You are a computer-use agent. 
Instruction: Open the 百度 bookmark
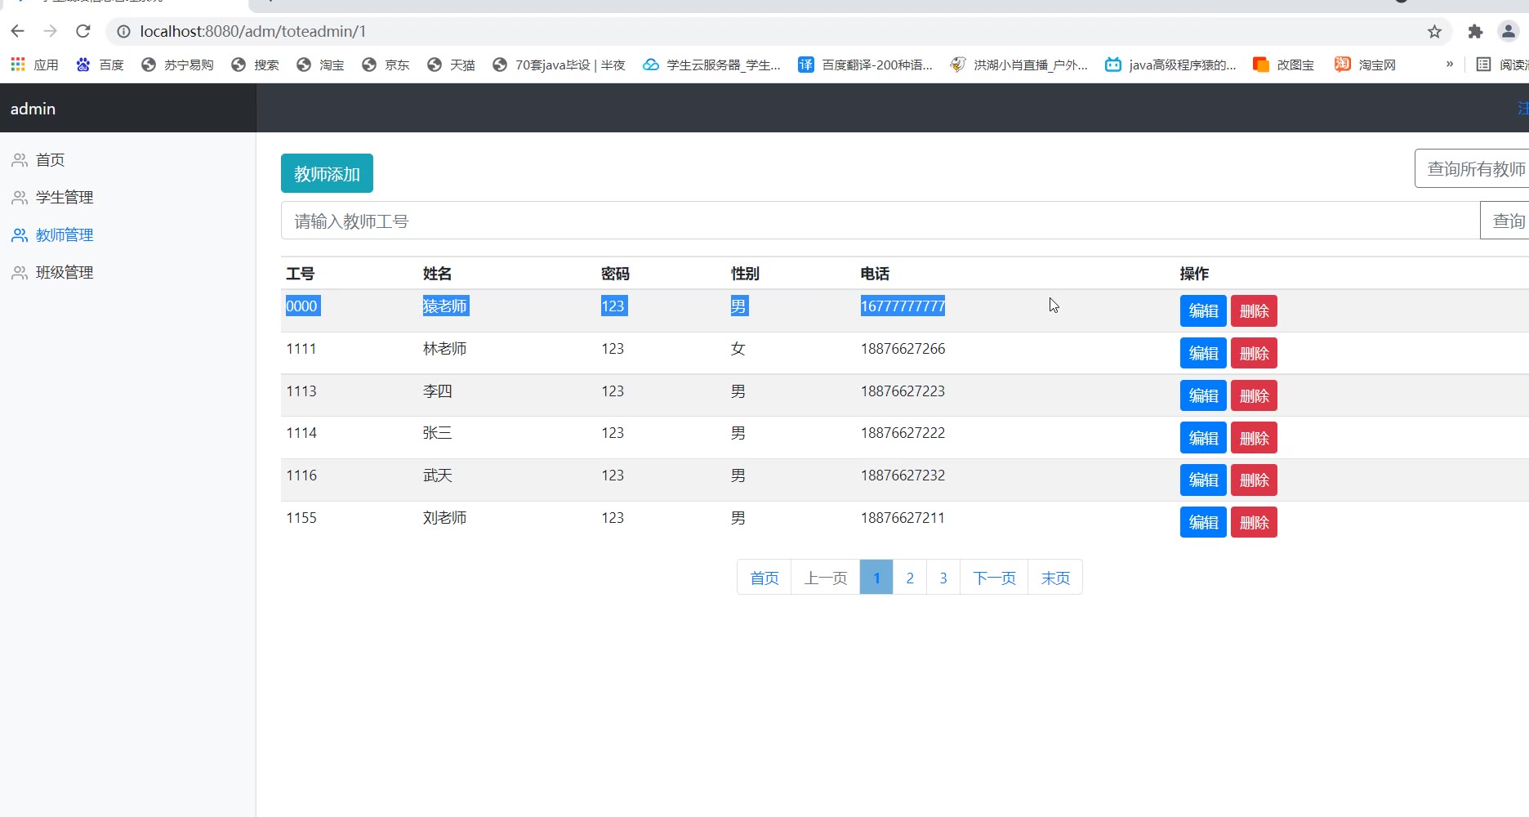[x=100, y=65]
